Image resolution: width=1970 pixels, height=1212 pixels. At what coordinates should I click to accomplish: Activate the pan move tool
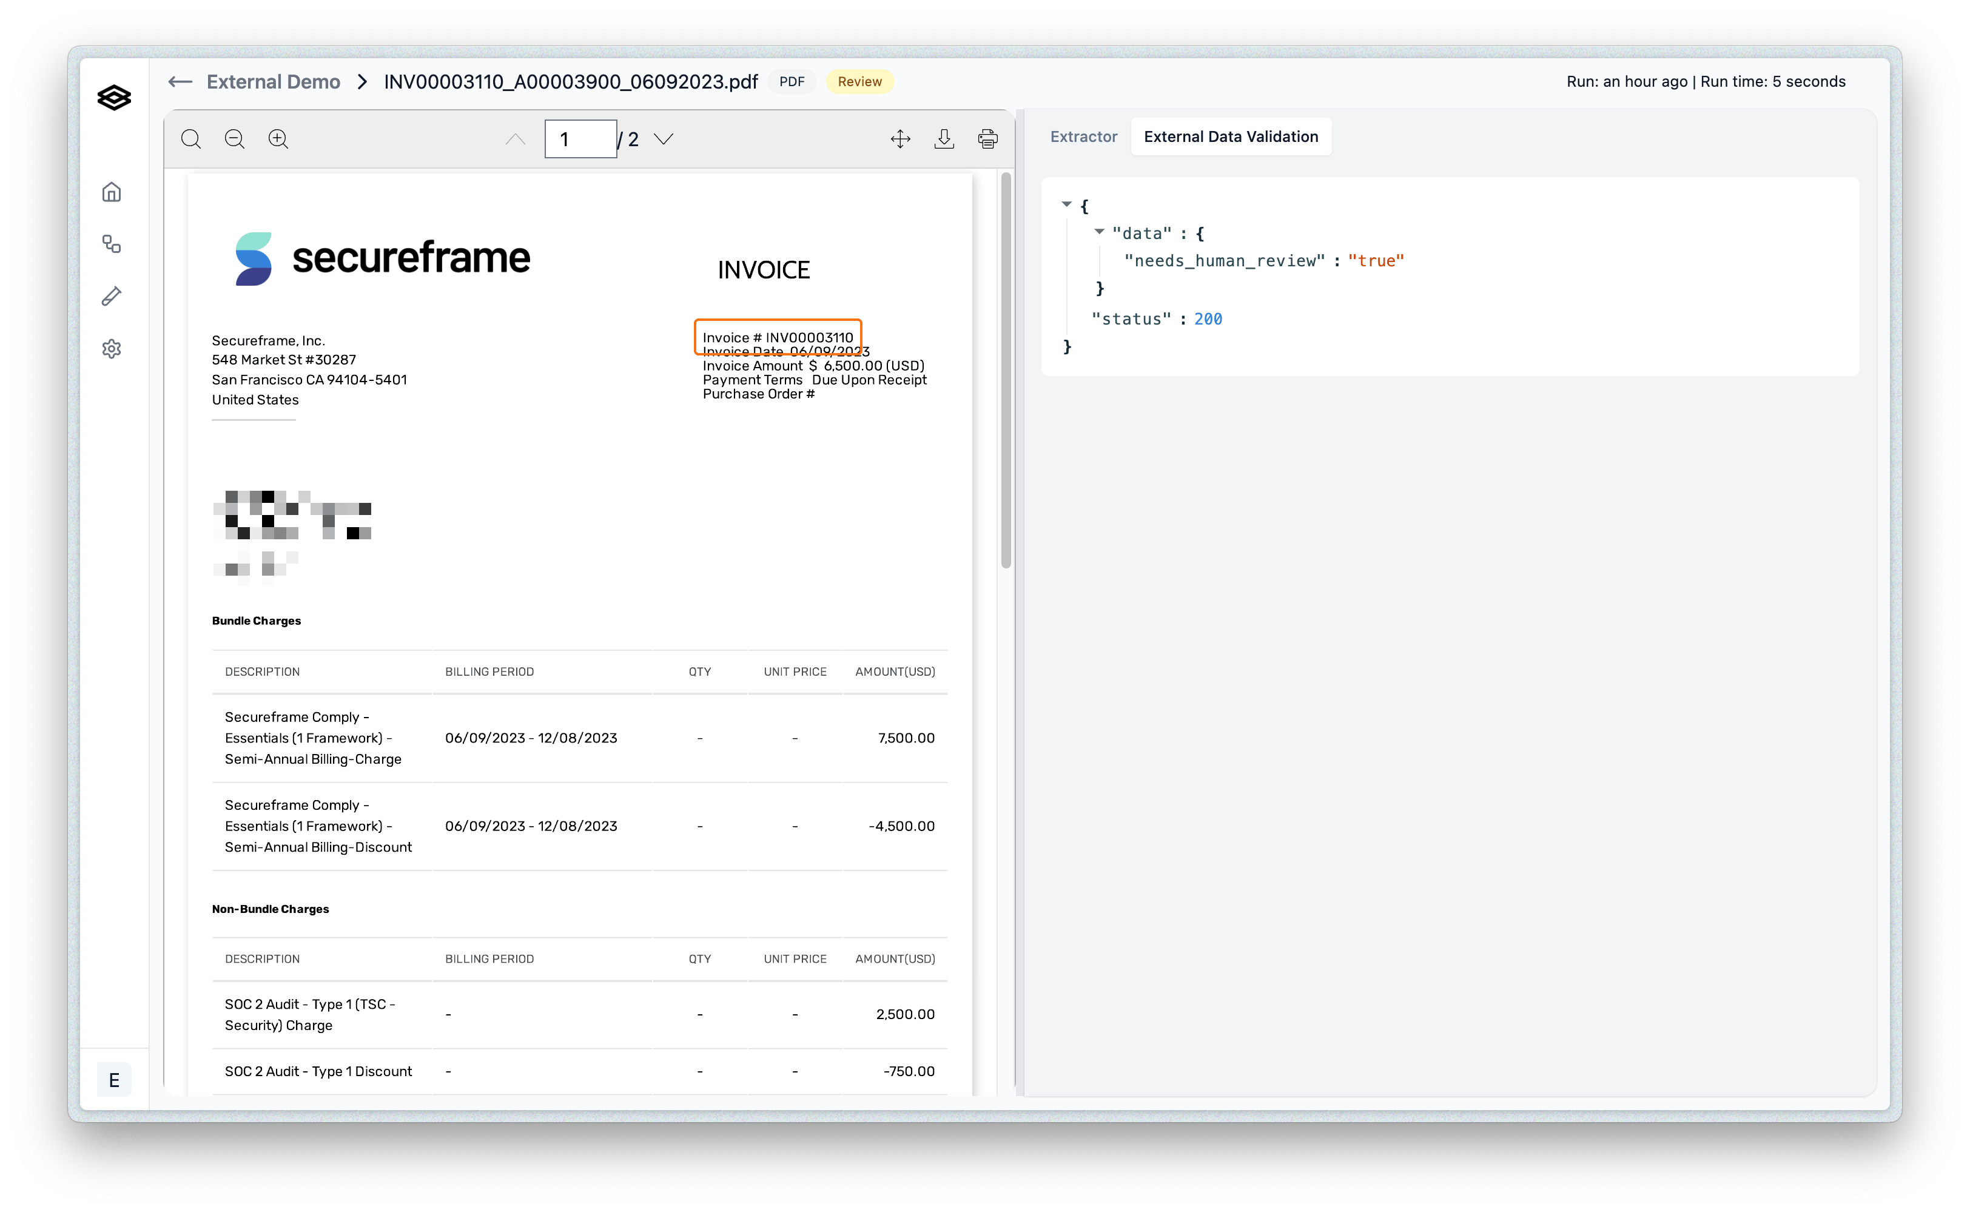[x=900, y=139]
